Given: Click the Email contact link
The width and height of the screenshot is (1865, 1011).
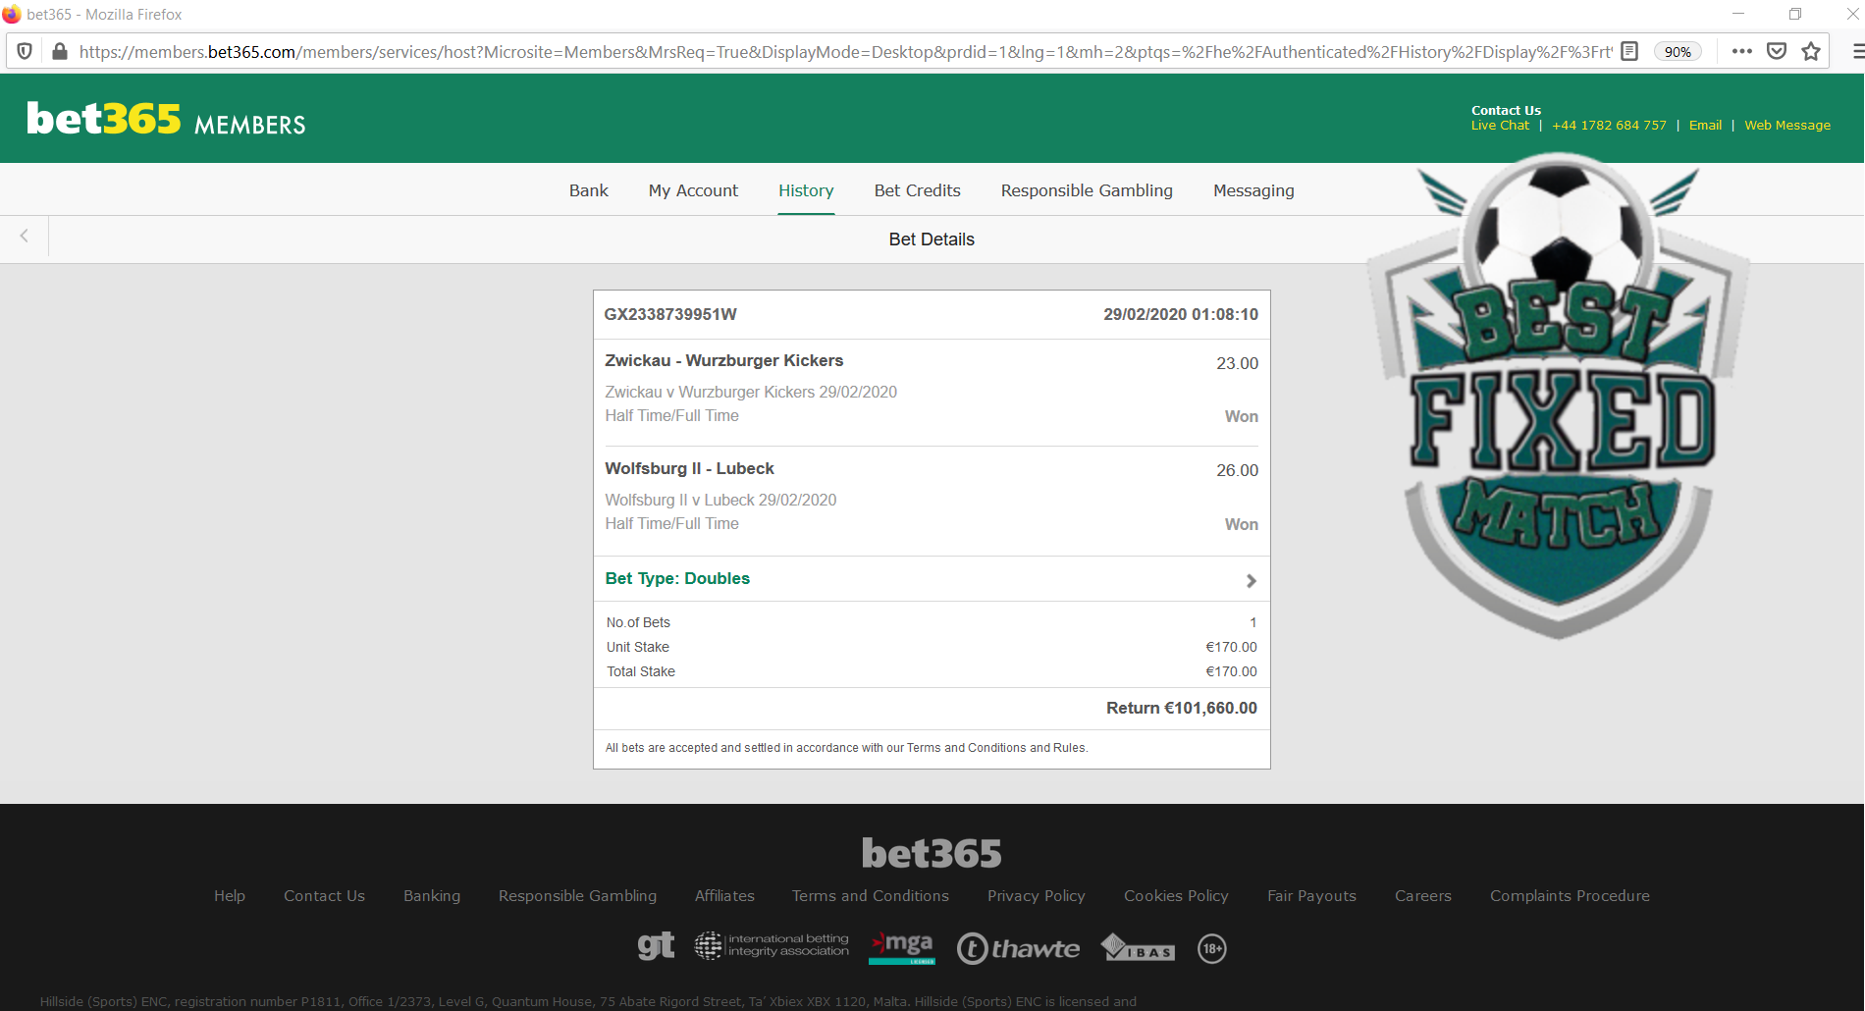Looking at the screenshot, I should 1705,126.
